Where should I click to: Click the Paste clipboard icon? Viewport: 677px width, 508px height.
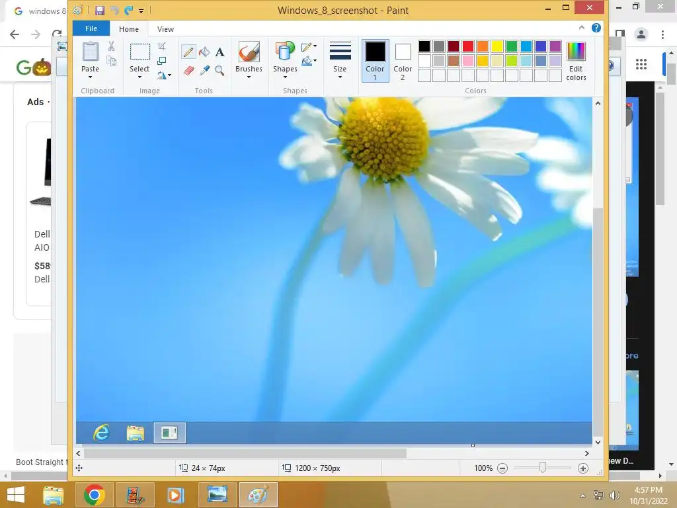click(x=90, y=52)
